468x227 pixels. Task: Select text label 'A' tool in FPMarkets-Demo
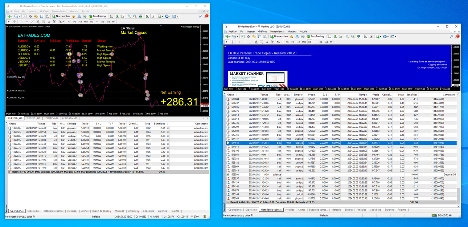tap(49, 22)
